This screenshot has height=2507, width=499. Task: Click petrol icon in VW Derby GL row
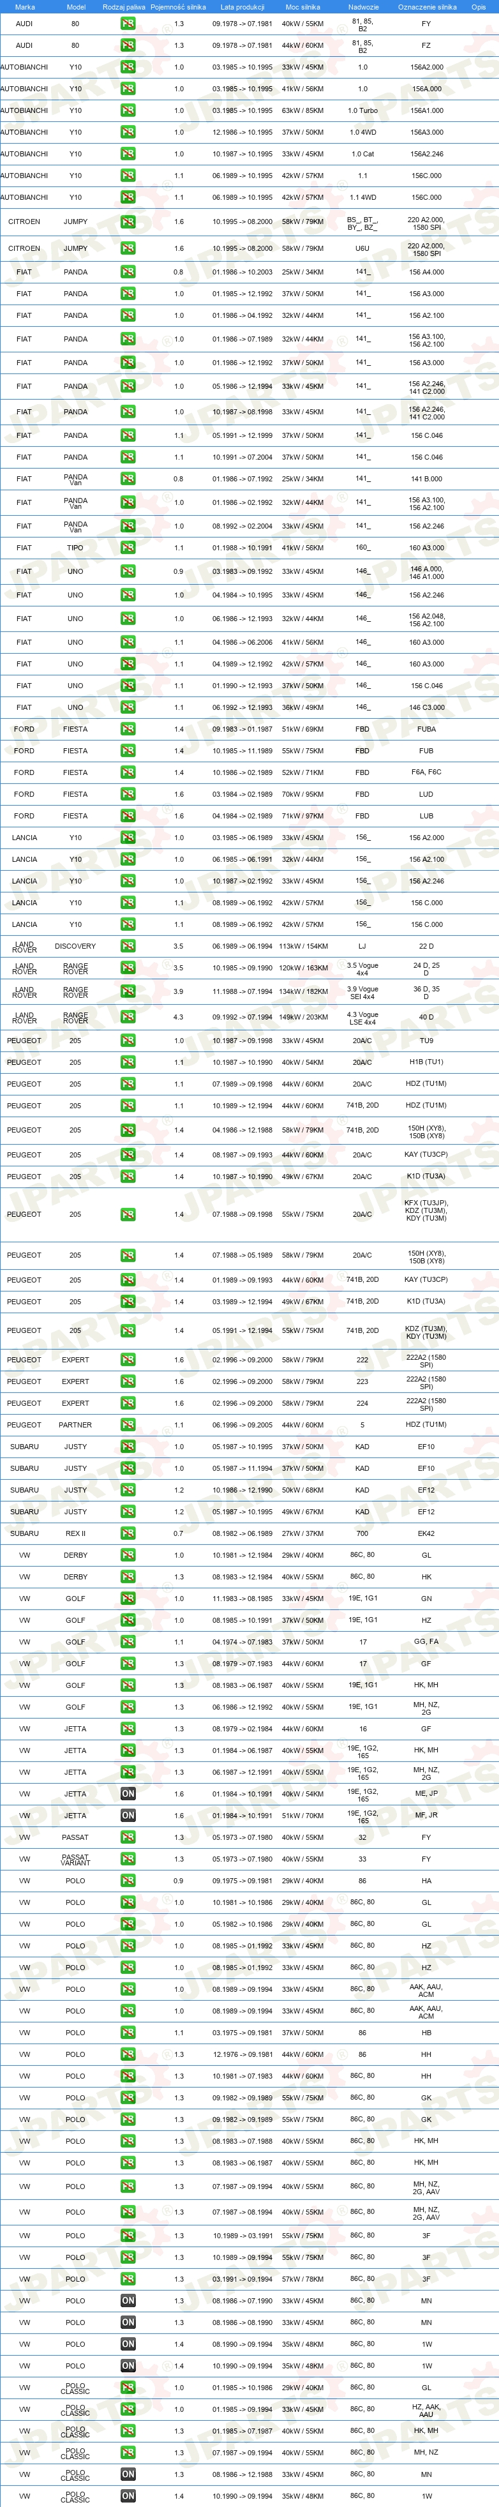[128, 1555]
